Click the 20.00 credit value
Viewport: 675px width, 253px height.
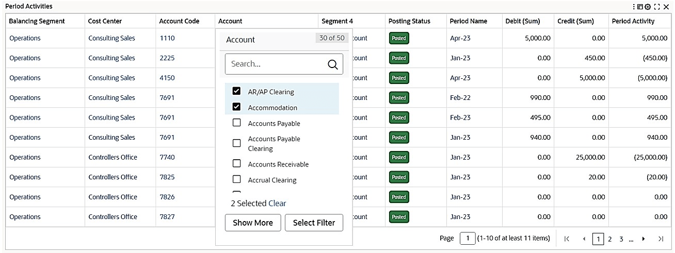click(597, 177)
